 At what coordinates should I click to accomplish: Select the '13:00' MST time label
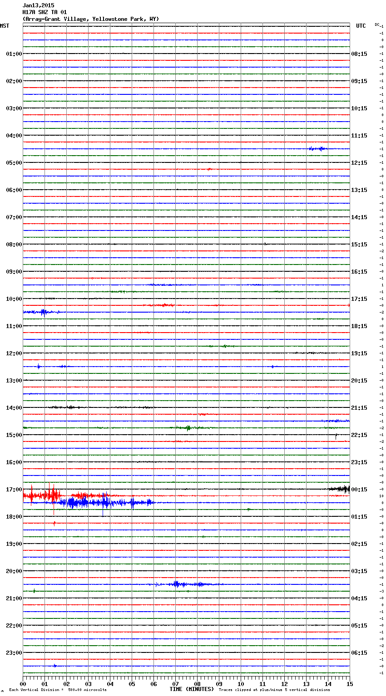14,381
